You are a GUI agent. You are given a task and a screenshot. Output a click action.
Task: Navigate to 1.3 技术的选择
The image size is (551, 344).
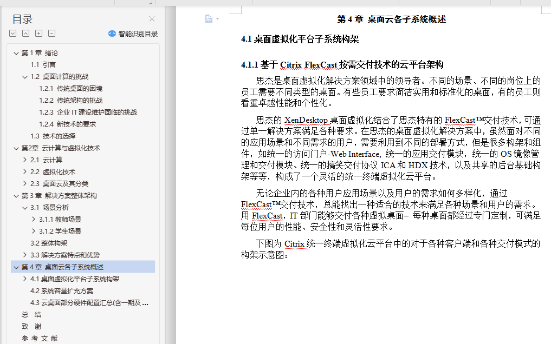(x=53, y=136)
